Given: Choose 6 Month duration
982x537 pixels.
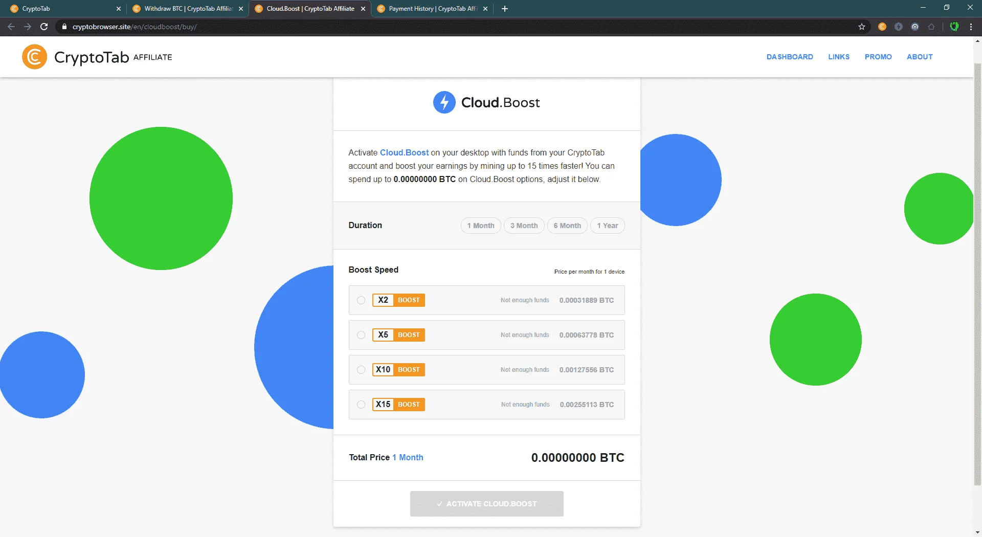Looking at the screenshot, I should [x=567, y=226].
